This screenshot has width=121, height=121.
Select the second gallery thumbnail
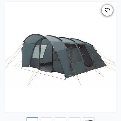click(x=46, y=119)
